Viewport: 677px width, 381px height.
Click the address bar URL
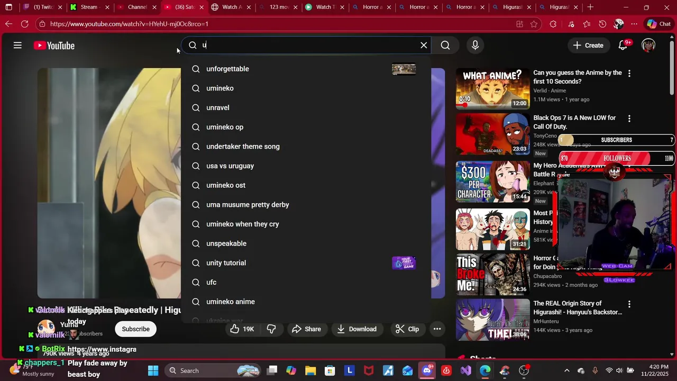coord(130,24)
